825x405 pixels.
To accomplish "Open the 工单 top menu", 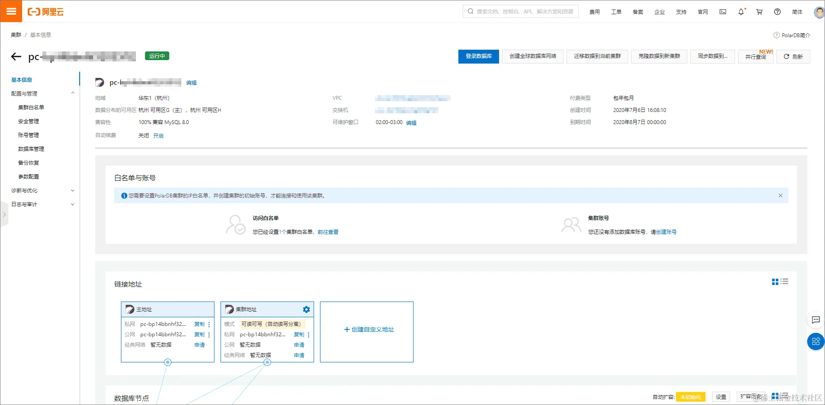I will [x=616, y=12].
